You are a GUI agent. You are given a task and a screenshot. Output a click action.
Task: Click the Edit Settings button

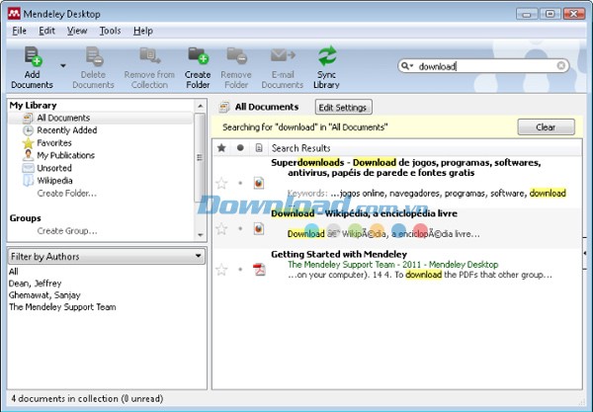pos(343,108)
